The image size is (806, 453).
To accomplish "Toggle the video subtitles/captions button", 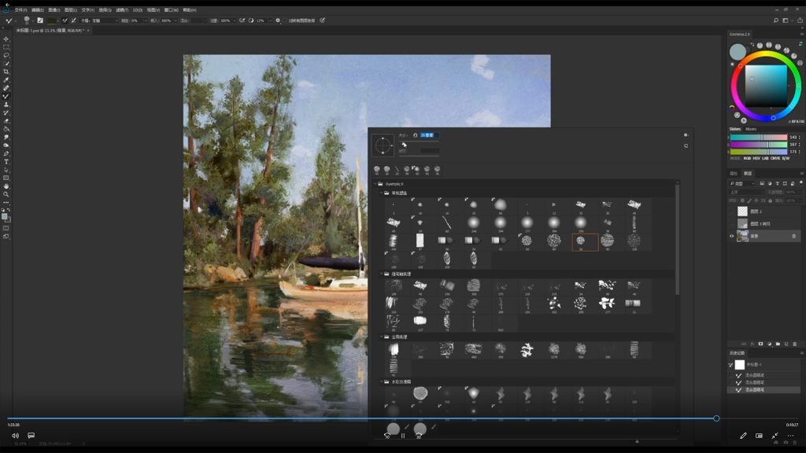I will [x=31, y=435].
